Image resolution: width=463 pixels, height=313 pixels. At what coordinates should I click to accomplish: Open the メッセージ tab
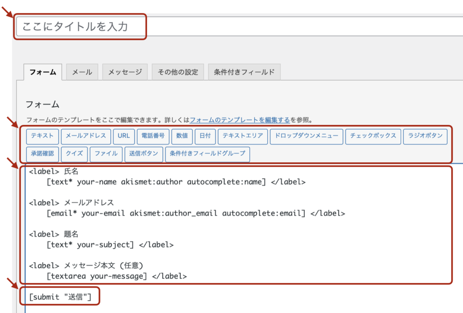pyautogui.click(x=125, y=72)
